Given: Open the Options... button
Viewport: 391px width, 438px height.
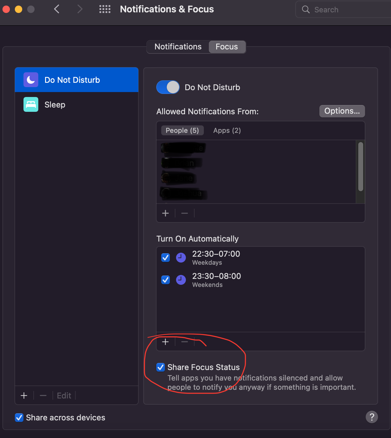Looking at the screenshot, I should tap(342, 111).
